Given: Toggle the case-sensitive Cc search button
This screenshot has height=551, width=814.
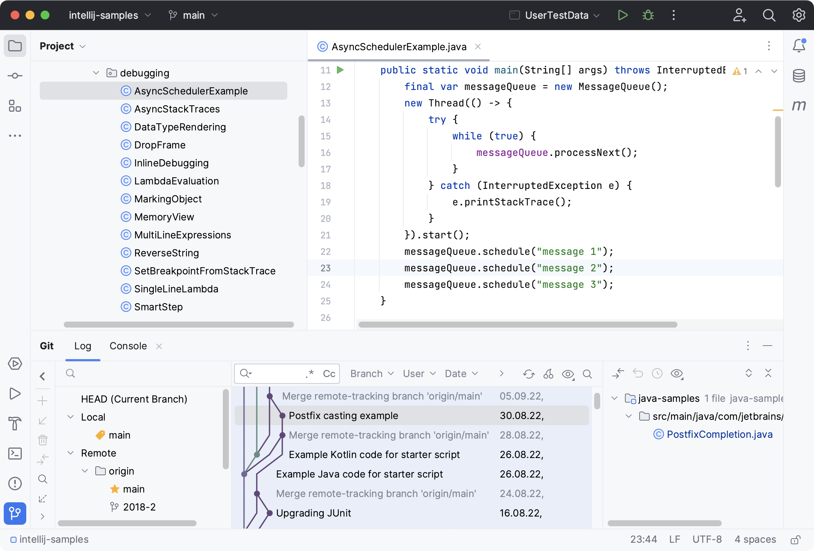Looking at the screenshot, I should (329, 373).
